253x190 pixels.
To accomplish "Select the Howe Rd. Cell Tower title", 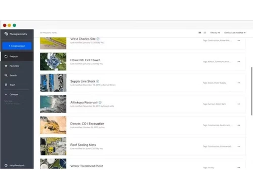I will coord(85,60).
